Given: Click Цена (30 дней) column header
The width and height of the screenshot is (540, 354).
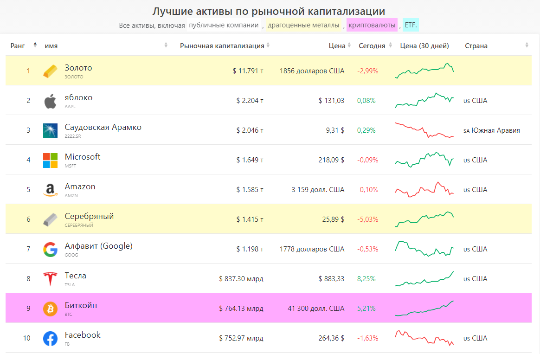Looking at the screenshot, I should pyautogui.click(x=424, y=46).
